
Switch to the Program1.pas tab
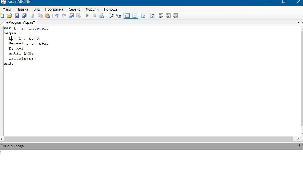pos(20,22)
